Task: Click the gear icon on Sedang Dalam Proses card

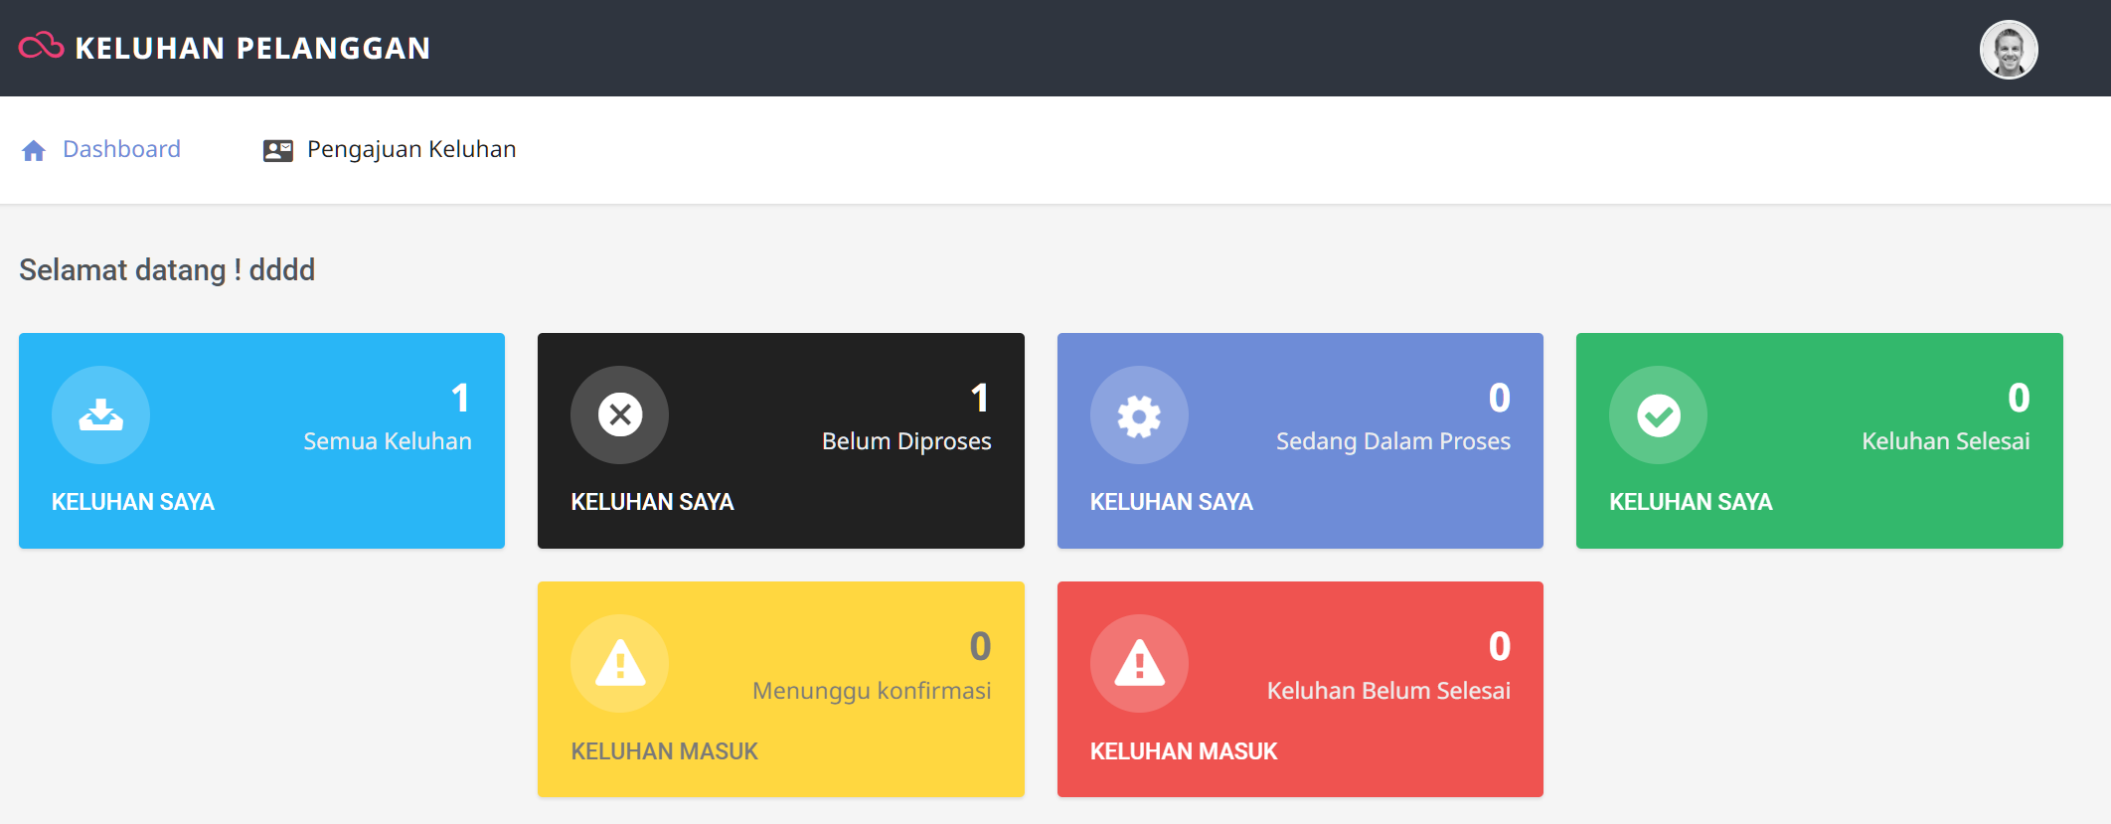Action: click(1139, 414)
